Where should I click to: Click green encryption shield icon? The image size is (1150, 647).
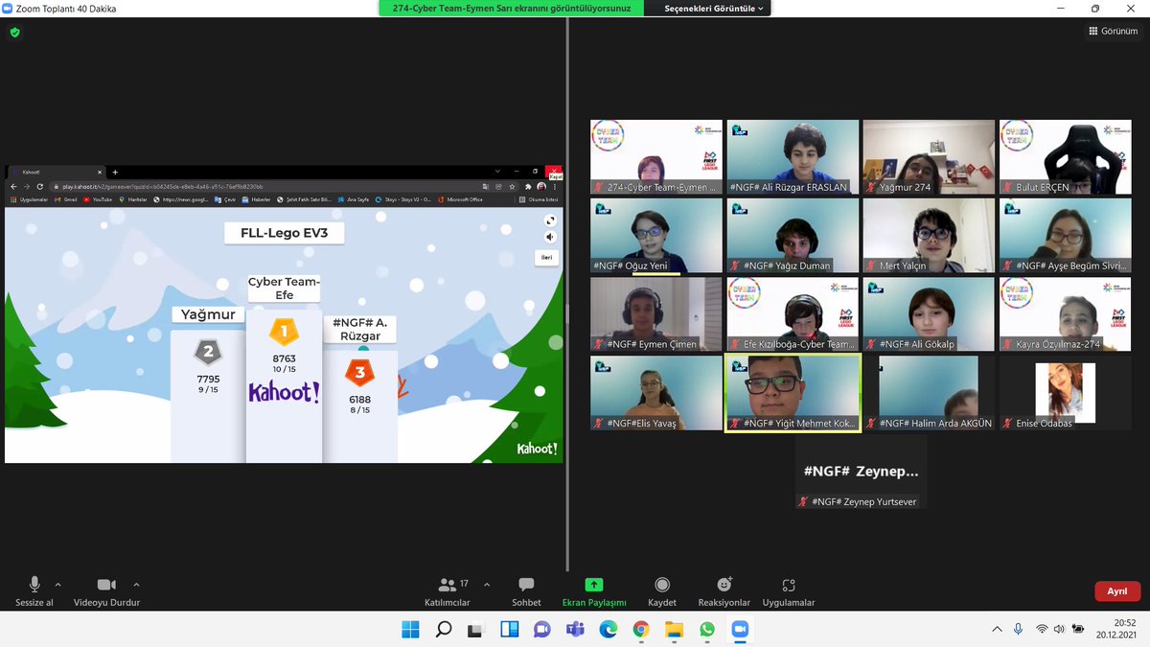(14, 32)
